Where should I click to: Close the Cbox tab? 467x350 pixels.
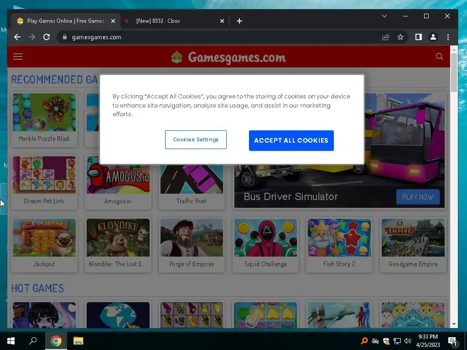(x=222, y=21)
